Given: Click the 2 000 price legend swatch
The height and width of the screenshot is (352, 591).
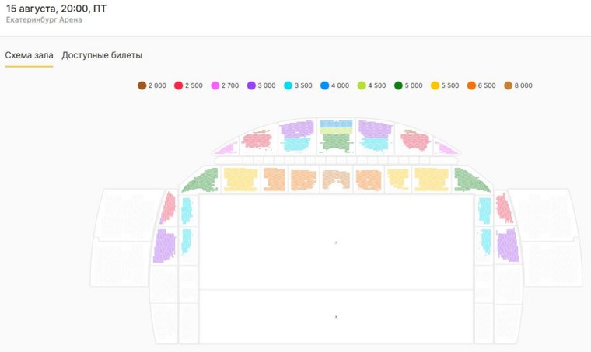Looking at the screenshot, I should [142, 85].
